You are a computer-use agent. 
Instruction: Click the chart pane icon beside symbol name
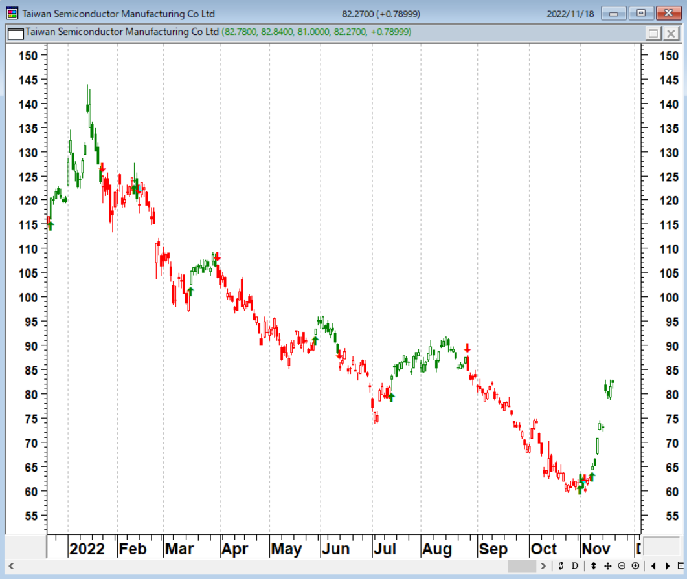tap(16, 33)
